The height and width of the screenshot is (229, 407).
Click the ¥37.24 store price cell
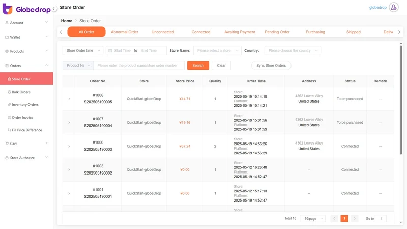[185, 146]
